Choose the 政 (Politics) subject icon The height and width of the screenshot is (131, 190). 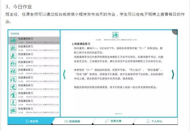pos(13,79)
